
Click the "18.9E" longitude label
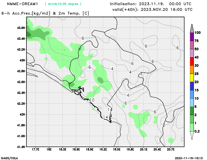(x=90, y=150)
